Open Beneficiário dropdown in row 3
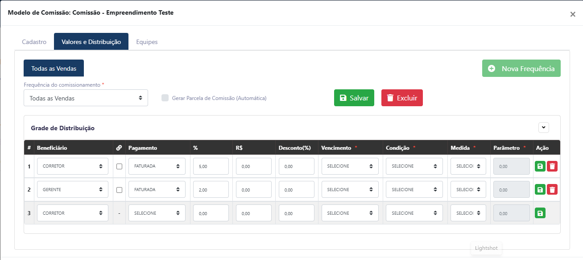 click(x=73, y=213)
